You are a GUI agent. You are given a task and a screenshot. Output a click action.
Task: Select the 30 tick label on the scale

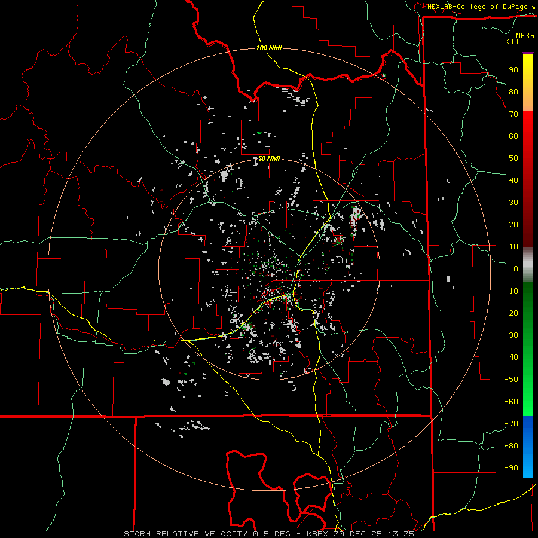click(513, 203)
